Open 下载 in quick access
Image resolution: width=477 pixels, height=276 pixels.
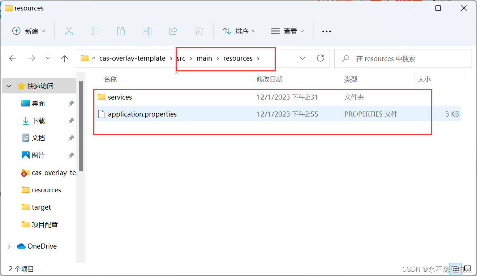38,121
